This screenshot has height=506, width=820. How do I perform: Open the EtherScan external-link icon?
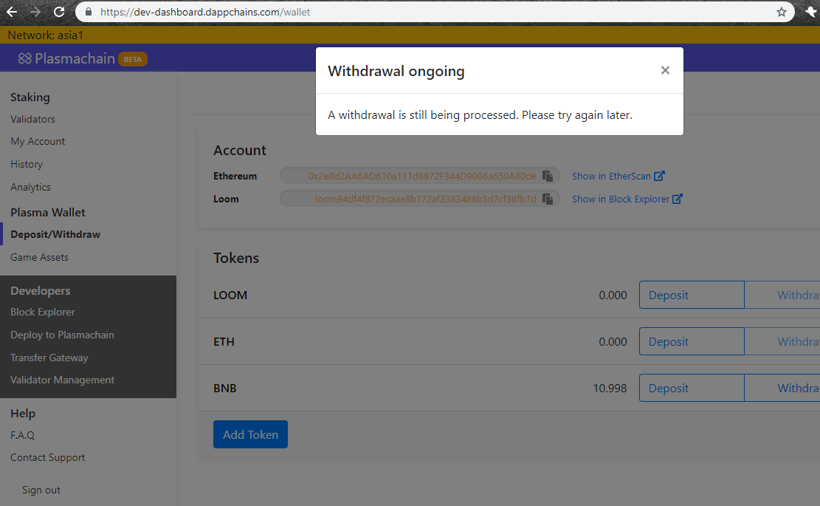661,175
